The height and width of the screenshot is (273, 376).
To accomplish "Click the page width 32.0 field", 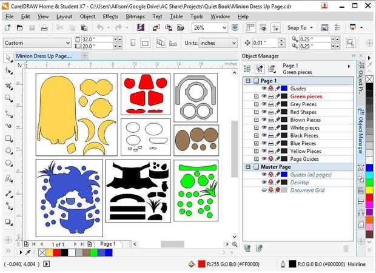I will (97, 39).
